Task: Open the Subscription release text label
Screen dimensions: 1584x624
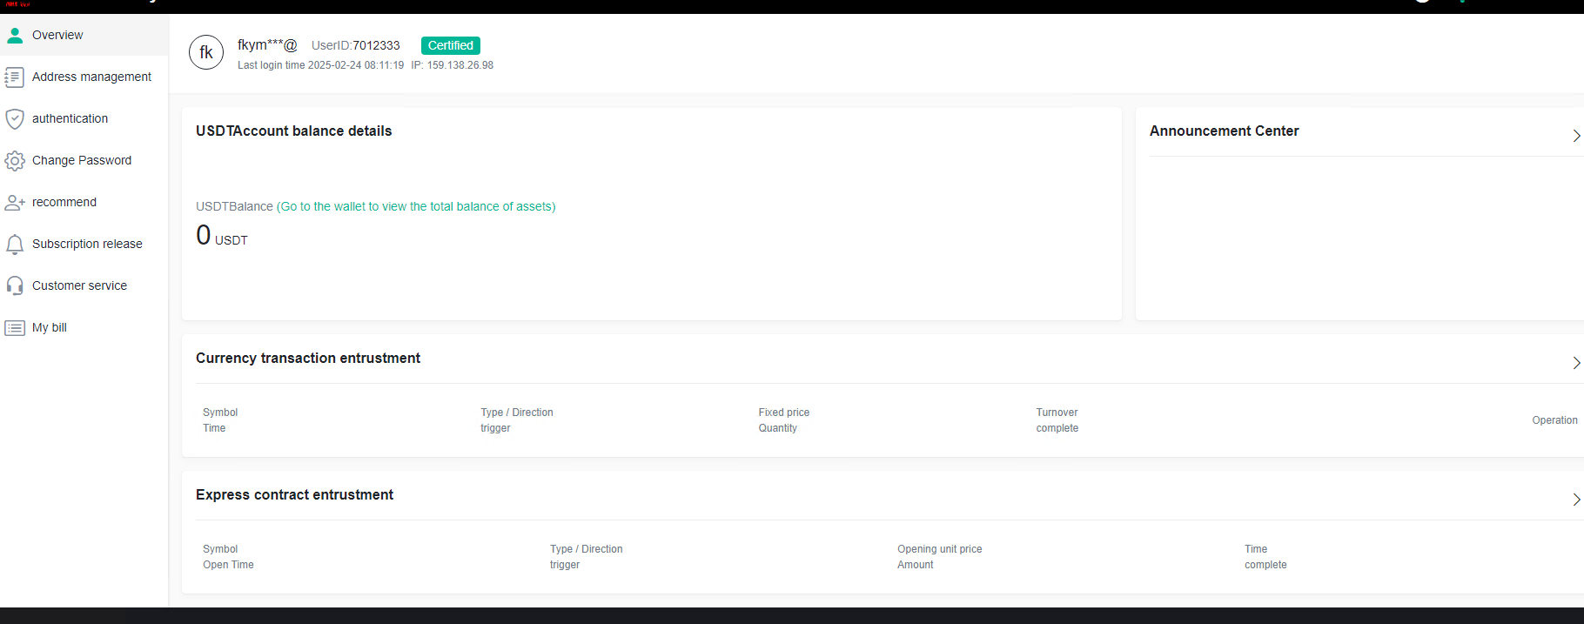Action: [x=87, y=244]
